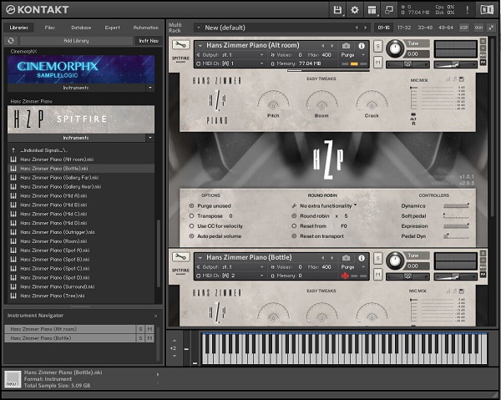Close the Instrument Navigator panel
Screen dimensions: 501x400
click(155, 316)
